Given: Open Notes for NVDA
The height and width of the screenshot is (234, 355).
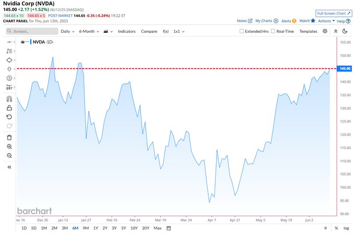Looking at the screenshot, I should pos(244,21).
